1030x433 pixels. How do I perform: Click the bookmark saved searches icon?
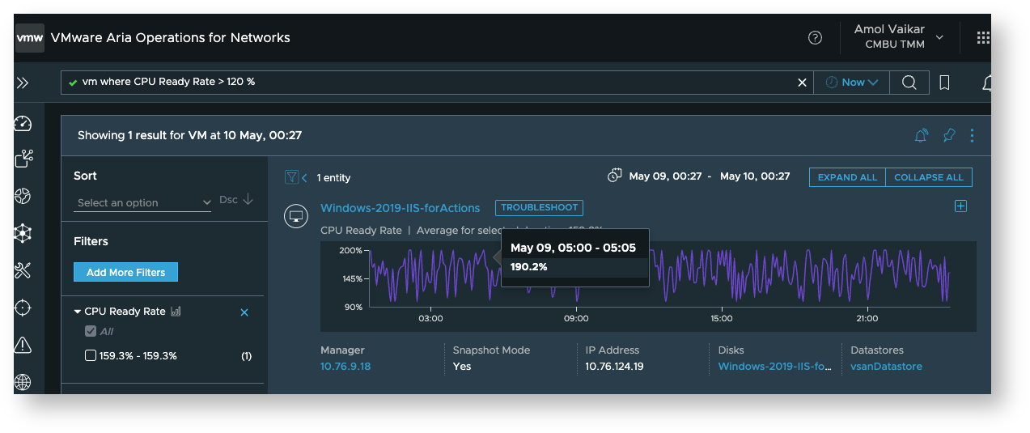(944, 83)
